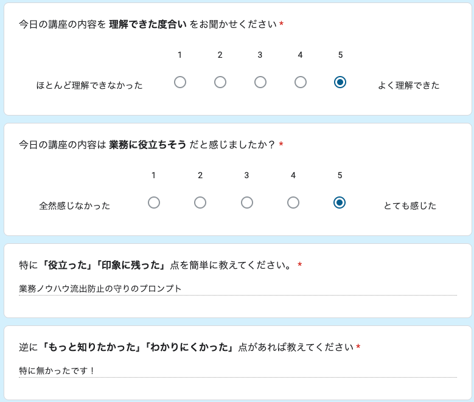Select rating 2 for 業務に役立ちそう
Screen dimensions: 474x402
click(200, 203)
